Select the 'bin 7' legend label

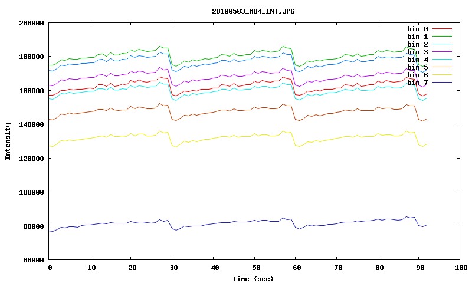click(x=418, y=83)
